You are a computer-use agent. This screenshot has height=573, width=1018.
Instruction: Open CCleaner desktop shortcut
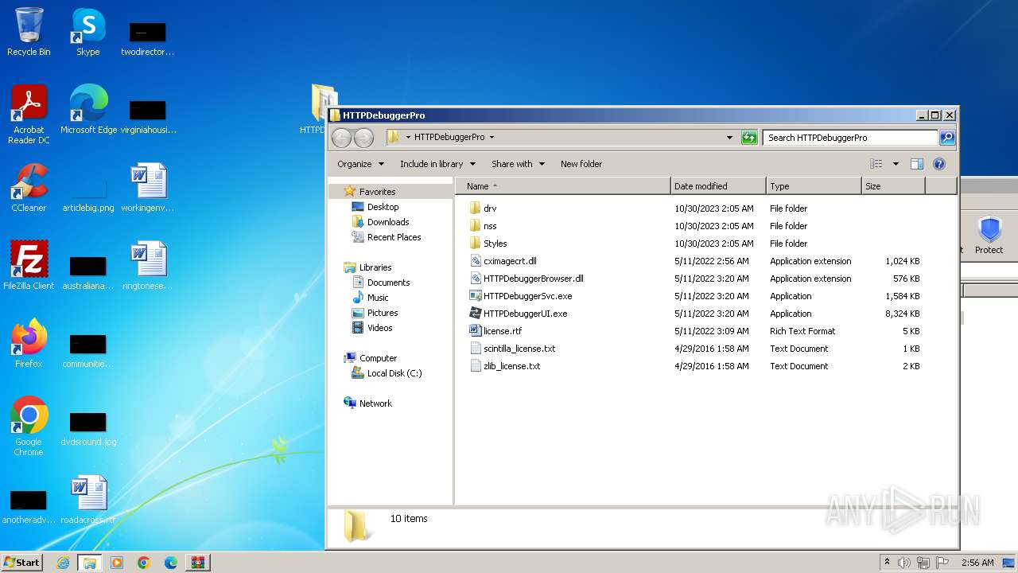(29, 188)
